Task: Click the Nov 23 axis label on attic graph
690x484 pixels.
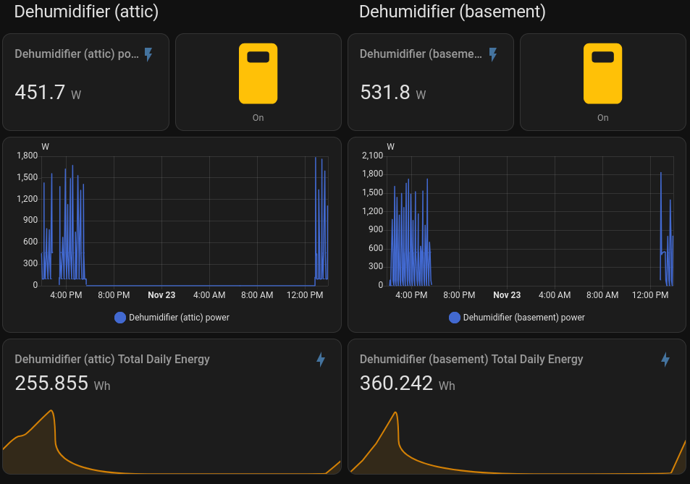Action: pyautogui.click(x=161, y=295)
